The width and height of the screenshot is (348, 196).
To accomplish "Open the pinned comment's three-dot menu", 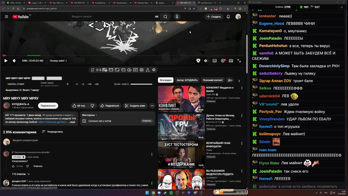I will point(152,154).
